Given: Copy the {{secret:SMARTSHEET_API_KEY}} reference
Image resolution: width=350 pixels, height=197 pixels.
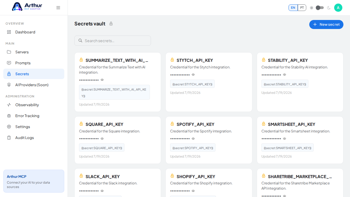Looking at the screenshot, I should coord(287,148).
